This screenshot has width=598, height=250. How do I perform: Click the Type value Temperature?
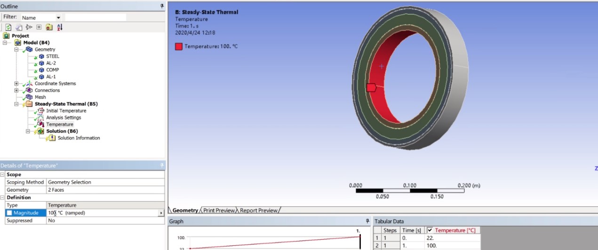click(x=106, y=205)
